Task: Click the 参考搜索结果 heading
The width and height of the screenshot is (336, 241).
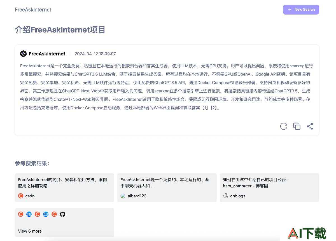Action: pos(32,163)
